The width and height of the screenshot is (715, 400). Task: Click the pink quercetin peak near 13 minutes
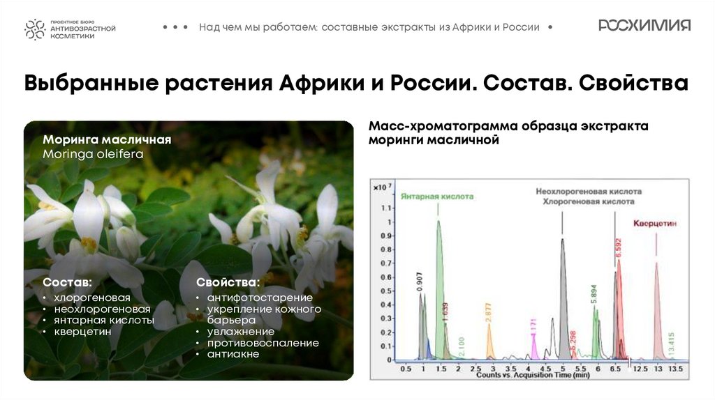657,314
